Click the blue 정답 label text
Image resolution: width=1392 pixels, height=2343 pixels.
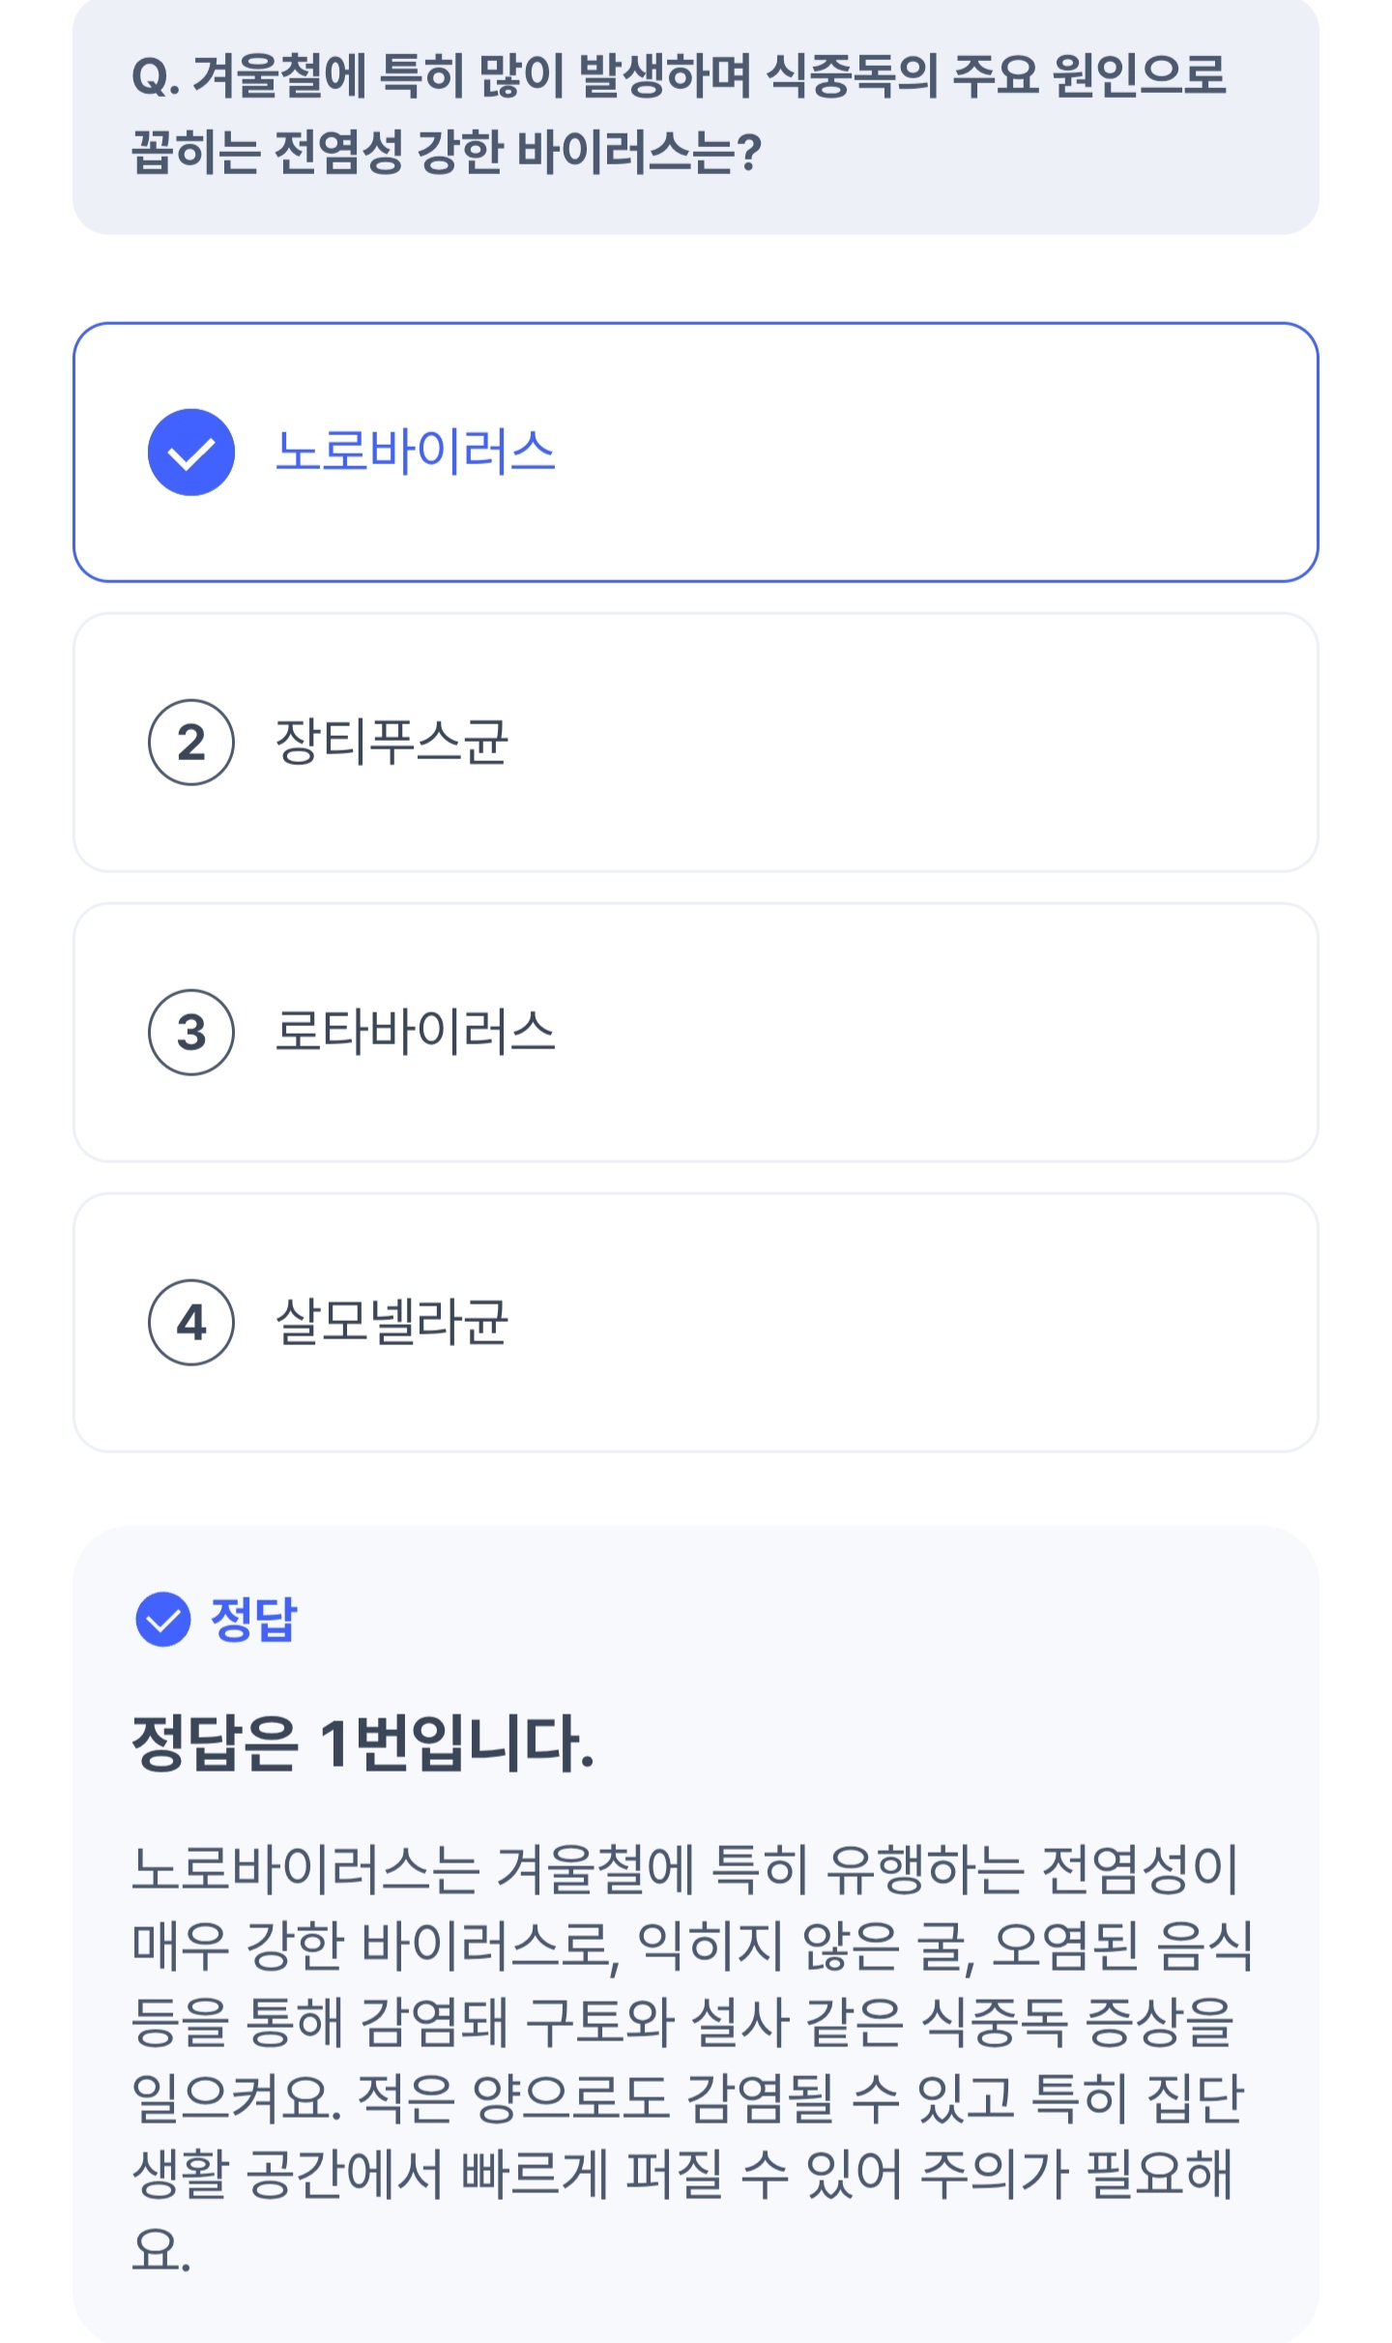click(254, 1619)
